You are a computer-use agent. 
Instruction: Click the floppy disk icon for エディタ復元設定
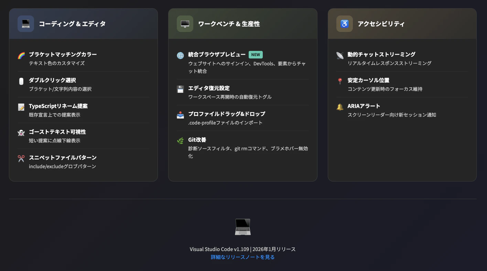tap(181, 89)
